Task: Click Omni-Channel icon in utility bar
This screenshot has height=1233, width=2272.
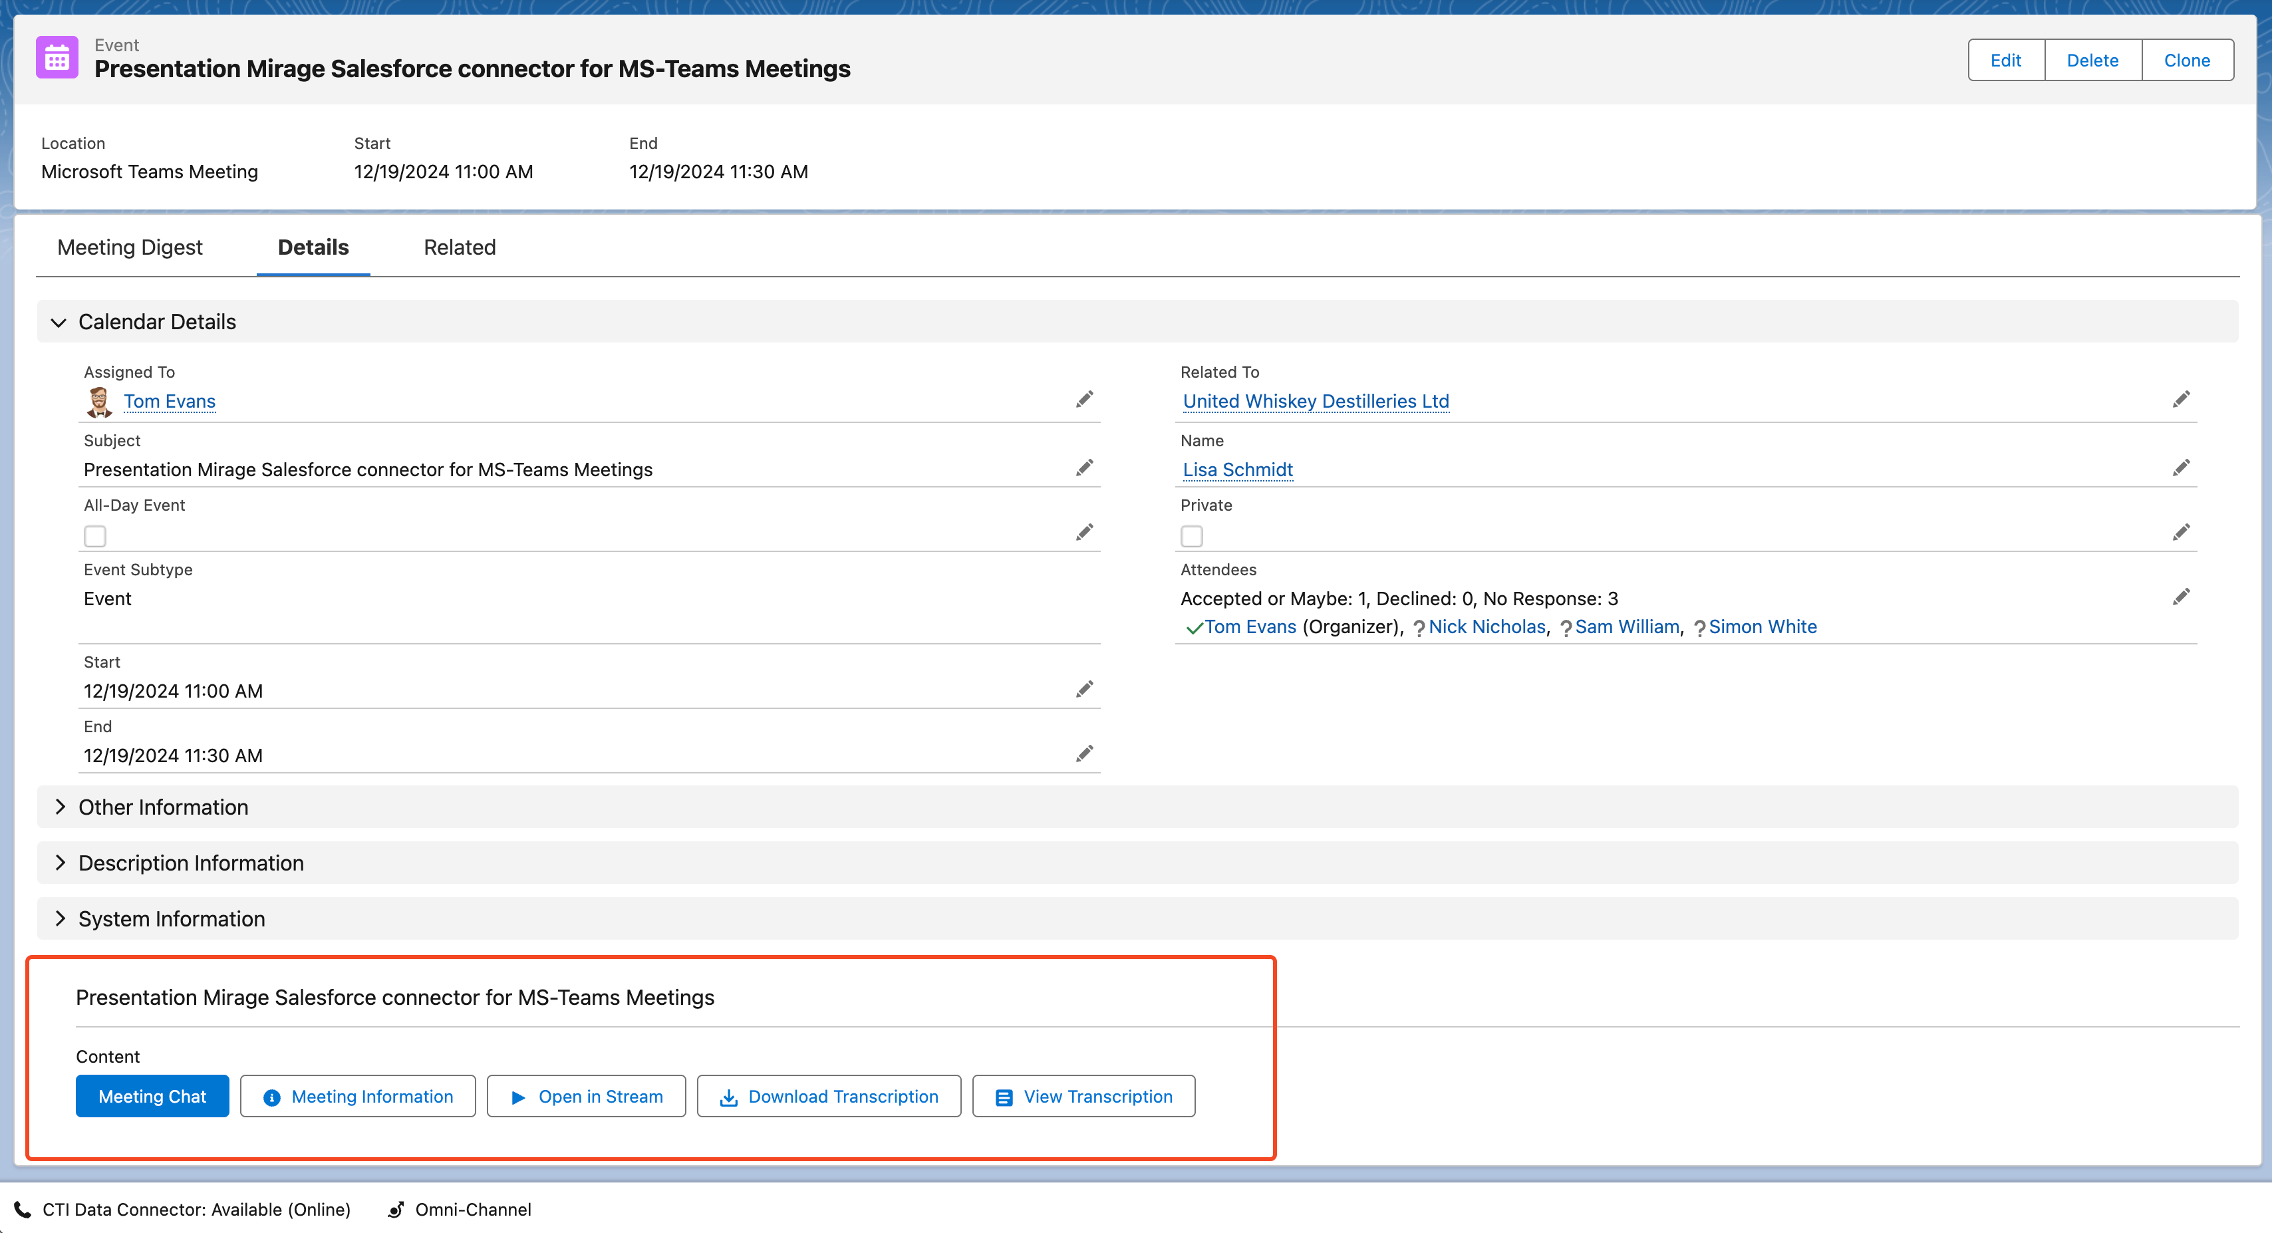Action: point(396,1209)
